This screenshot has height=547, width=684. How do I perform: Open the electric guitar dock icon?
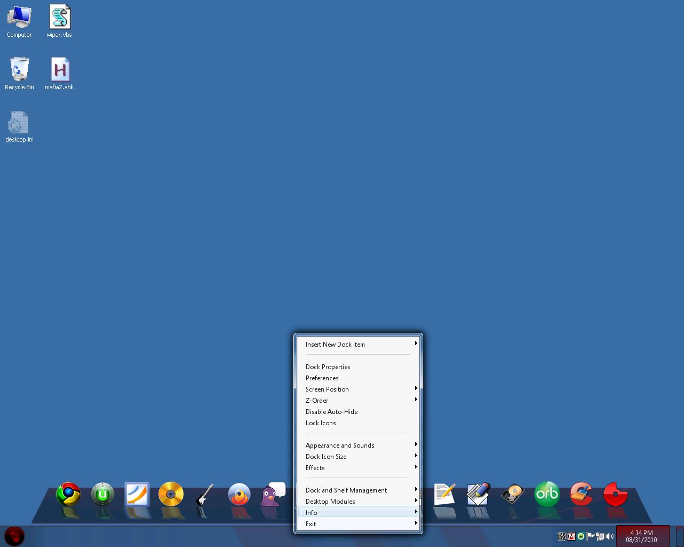coord(205,494)
